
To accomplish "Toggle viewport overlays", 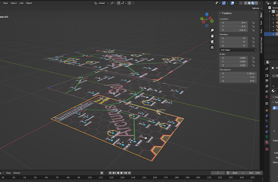I will 232,3.
